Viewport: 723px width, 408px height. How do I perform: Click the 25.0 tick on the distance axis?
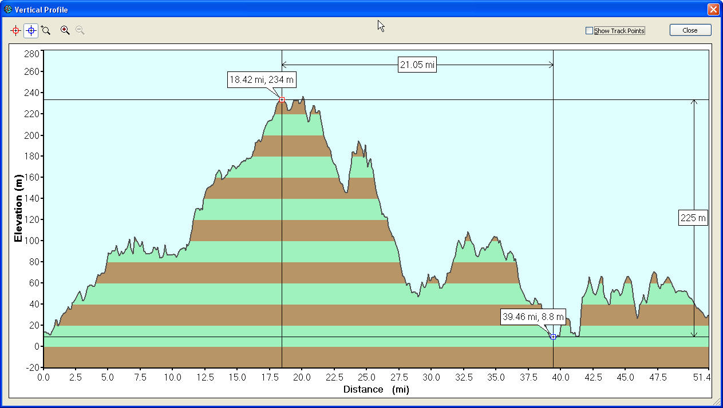click(366, 377)
